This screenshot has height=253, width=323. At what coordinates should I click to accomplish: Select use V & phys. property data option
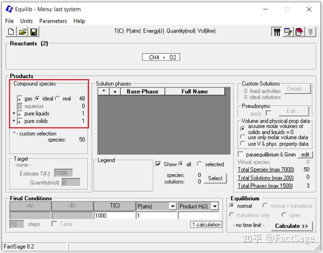243,143
